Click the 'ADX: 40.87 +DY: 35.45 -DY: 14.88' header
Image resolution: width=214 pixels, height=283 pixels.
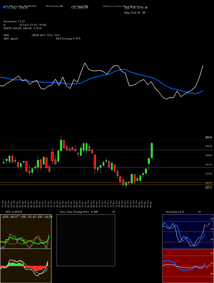pos(27,217)
